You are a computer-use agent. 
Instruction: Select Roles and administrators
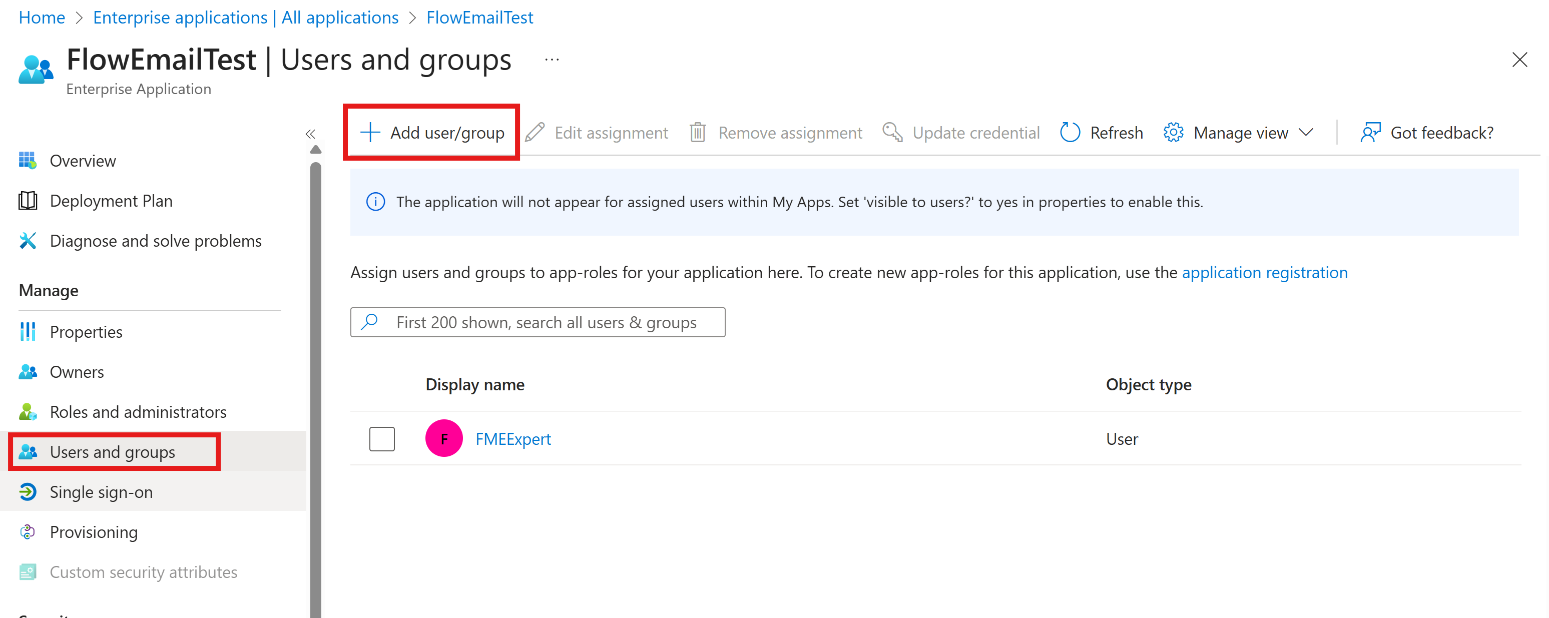pyautogui.click(x=138, y=412)
